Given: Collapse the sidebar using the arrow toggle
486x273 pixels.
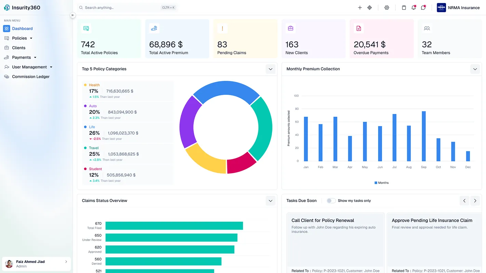Looking at the screenshot, I should (x=72, y=15).
